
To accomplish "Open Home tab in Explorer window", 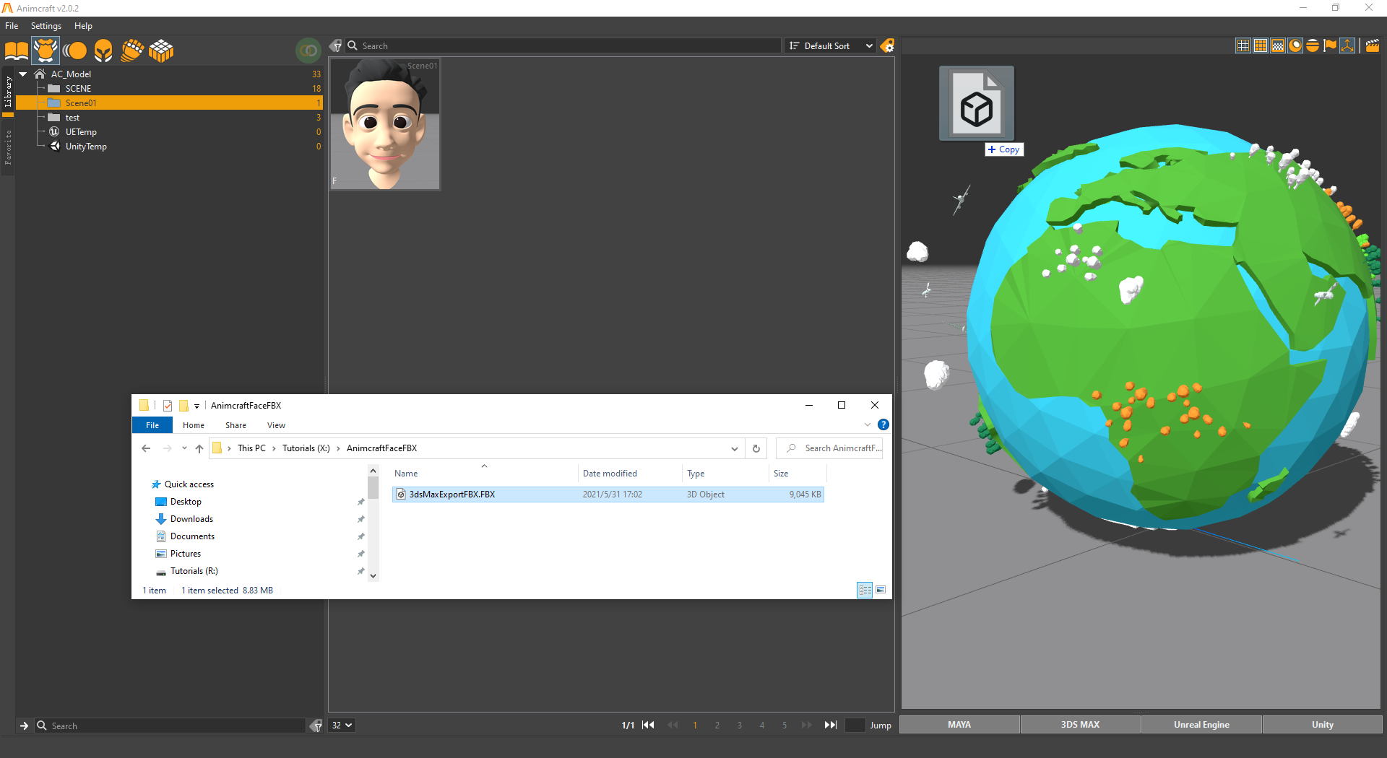I will click(x=194, y=425).
